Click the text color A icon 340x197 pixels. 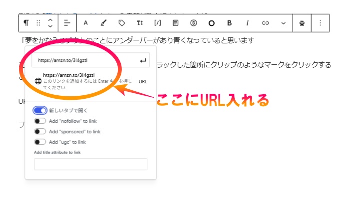click(86, 23)
